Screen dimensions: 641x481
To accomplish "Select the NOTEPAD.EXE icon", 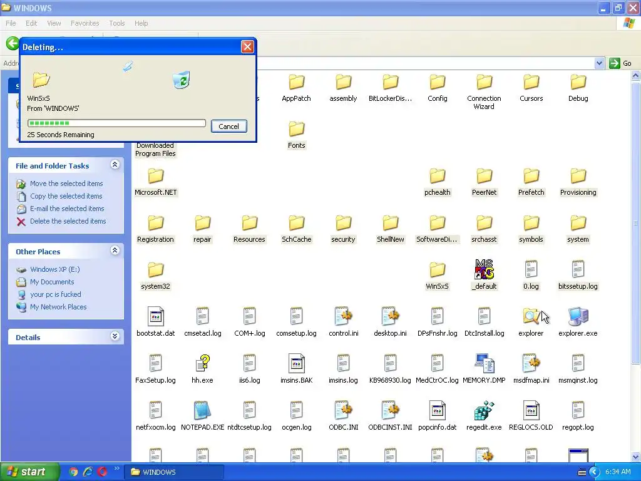I will [x=202, y=416].
